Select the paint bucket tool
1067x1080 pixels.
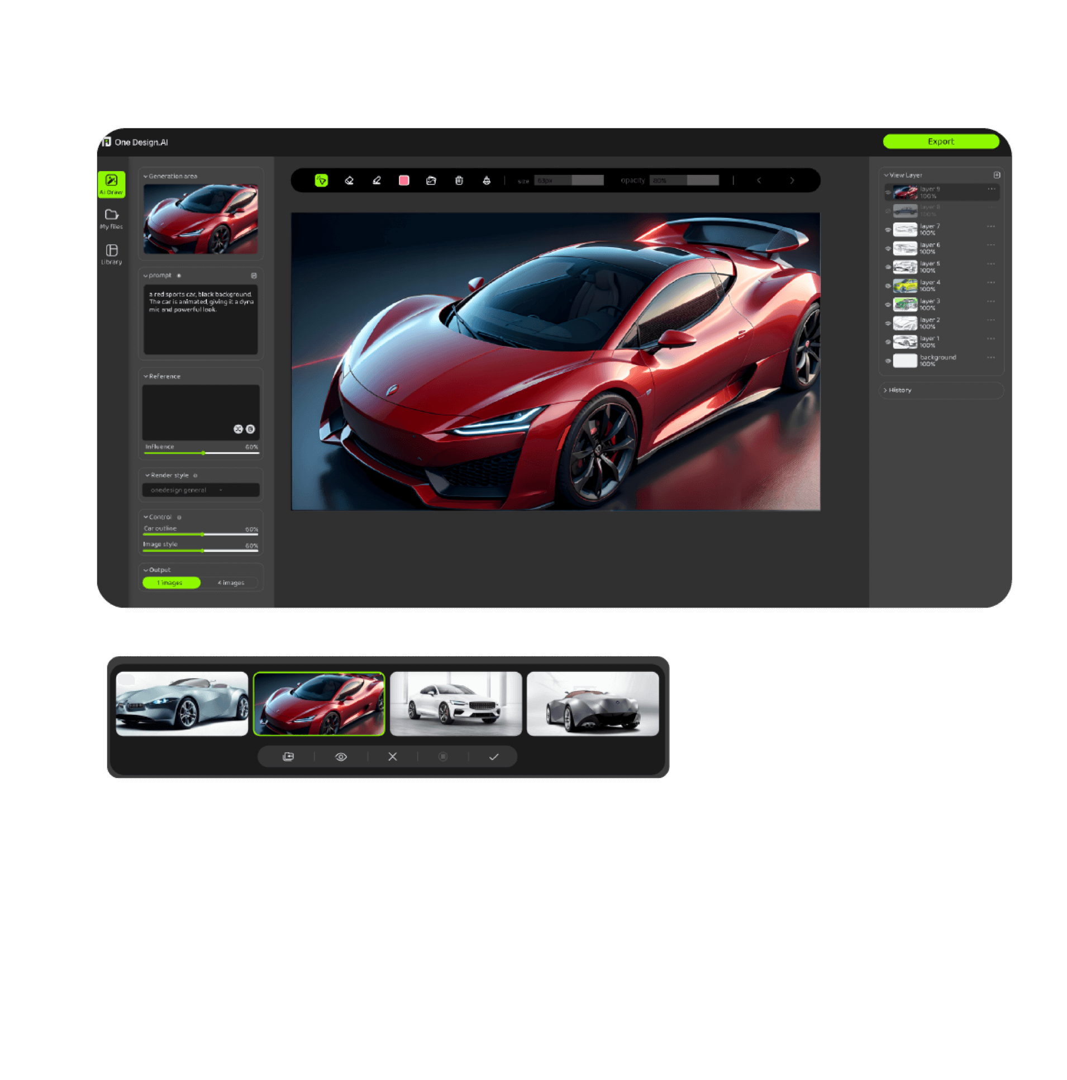point(487,181)
